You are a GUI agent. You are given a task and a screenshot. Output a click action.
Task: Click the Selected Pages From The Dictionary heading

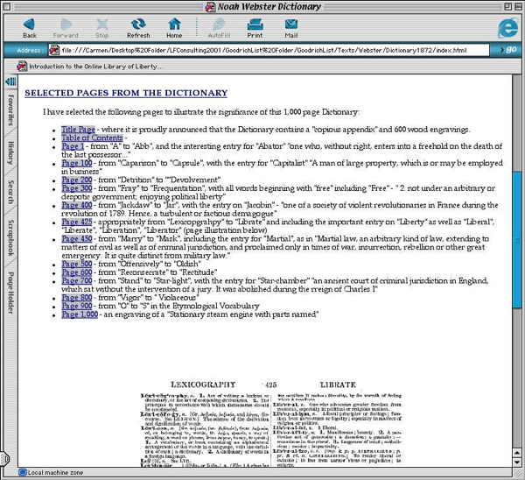(126, 93)
